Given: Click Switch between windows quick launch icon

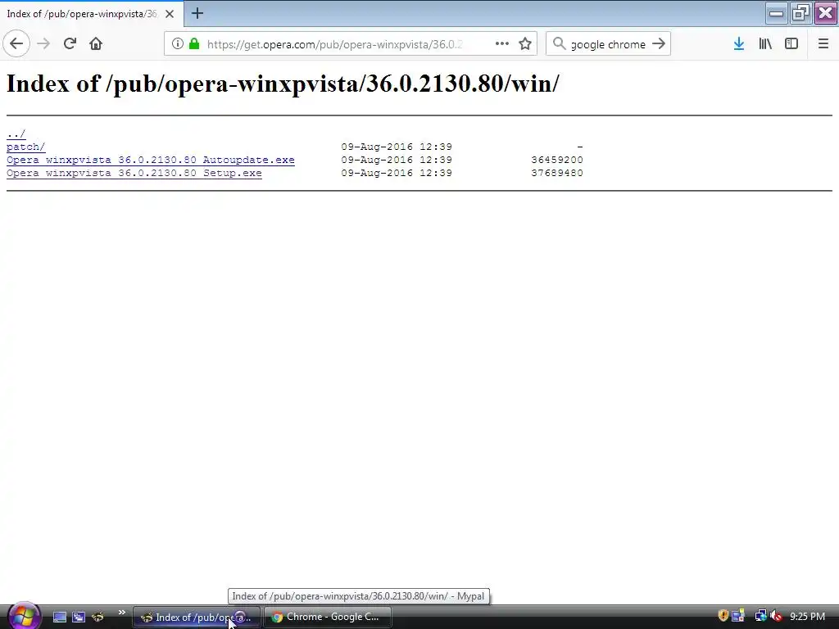Looking at the screenshot, I should (79, 617).
